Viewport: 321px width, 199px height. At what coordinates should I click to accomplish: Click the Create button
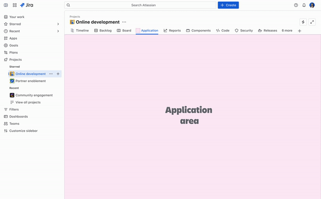[228, 5]
